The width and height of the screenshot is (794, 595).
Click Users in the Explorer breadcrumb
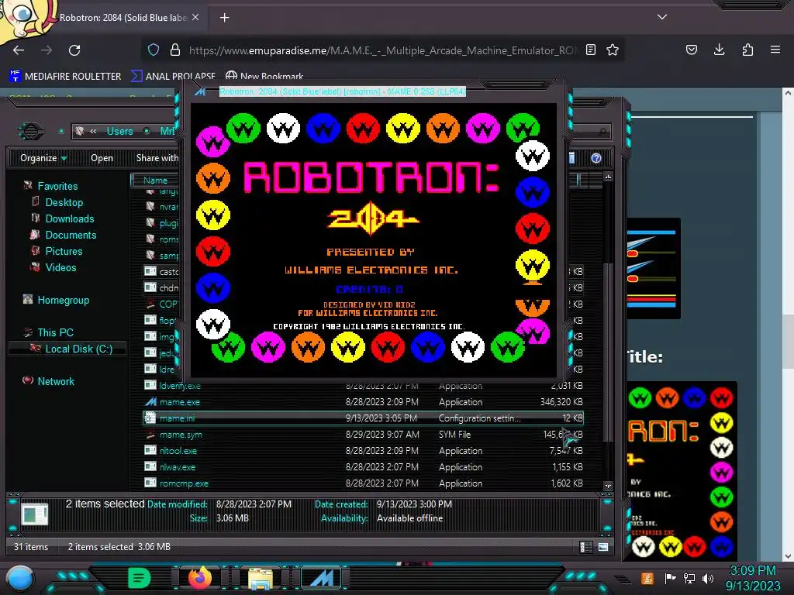click(119, 131)
